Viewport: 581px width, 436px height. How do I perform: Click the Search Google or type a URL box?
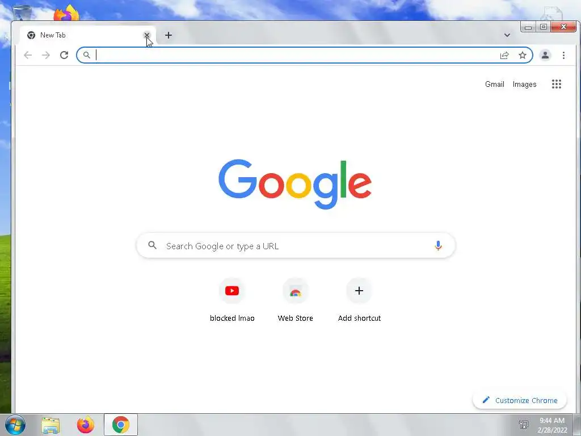(x=296, y=245)
